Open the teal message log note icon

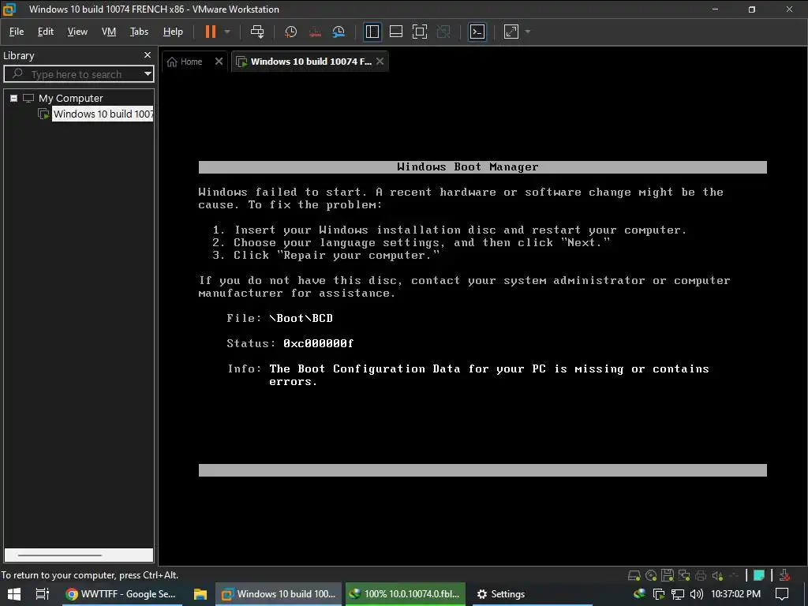759,575
